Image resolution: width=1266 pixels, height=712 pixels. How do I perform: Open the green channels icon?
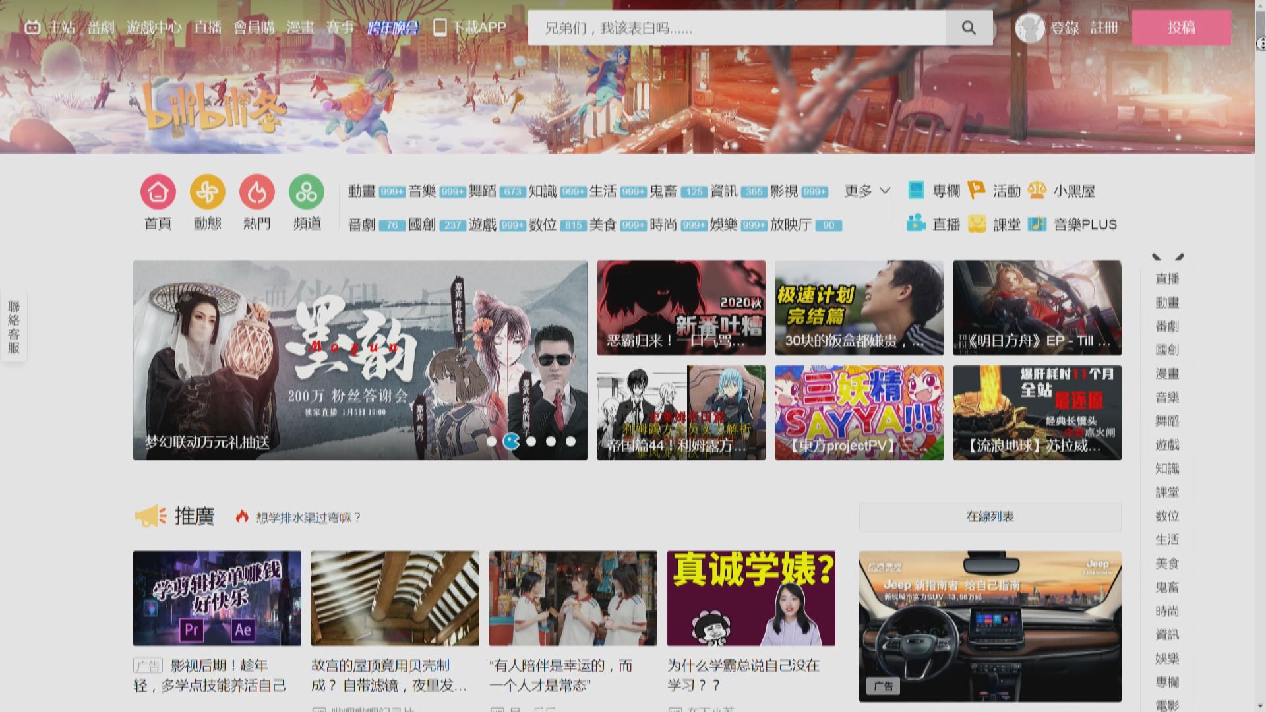(307, 192)
